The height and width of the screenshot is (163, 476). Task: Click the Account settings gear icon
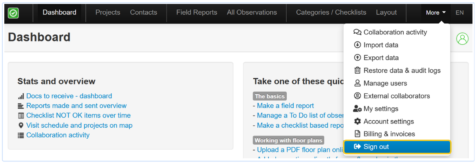(x=357, y=121)
